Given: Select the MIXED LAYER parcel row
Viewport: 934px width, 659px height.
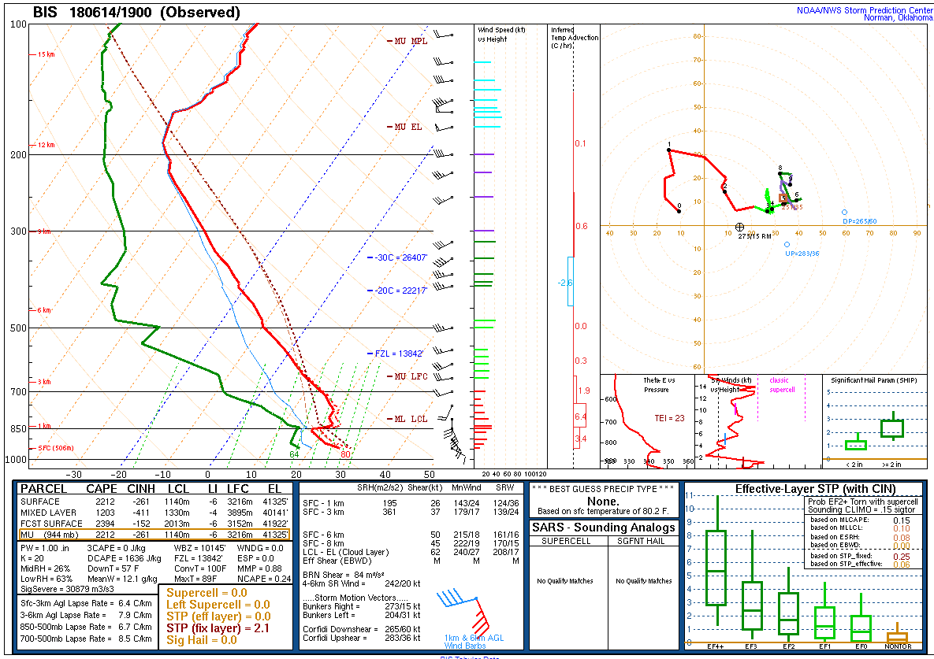Looking at the screenshot, I should tap(154, 513).
